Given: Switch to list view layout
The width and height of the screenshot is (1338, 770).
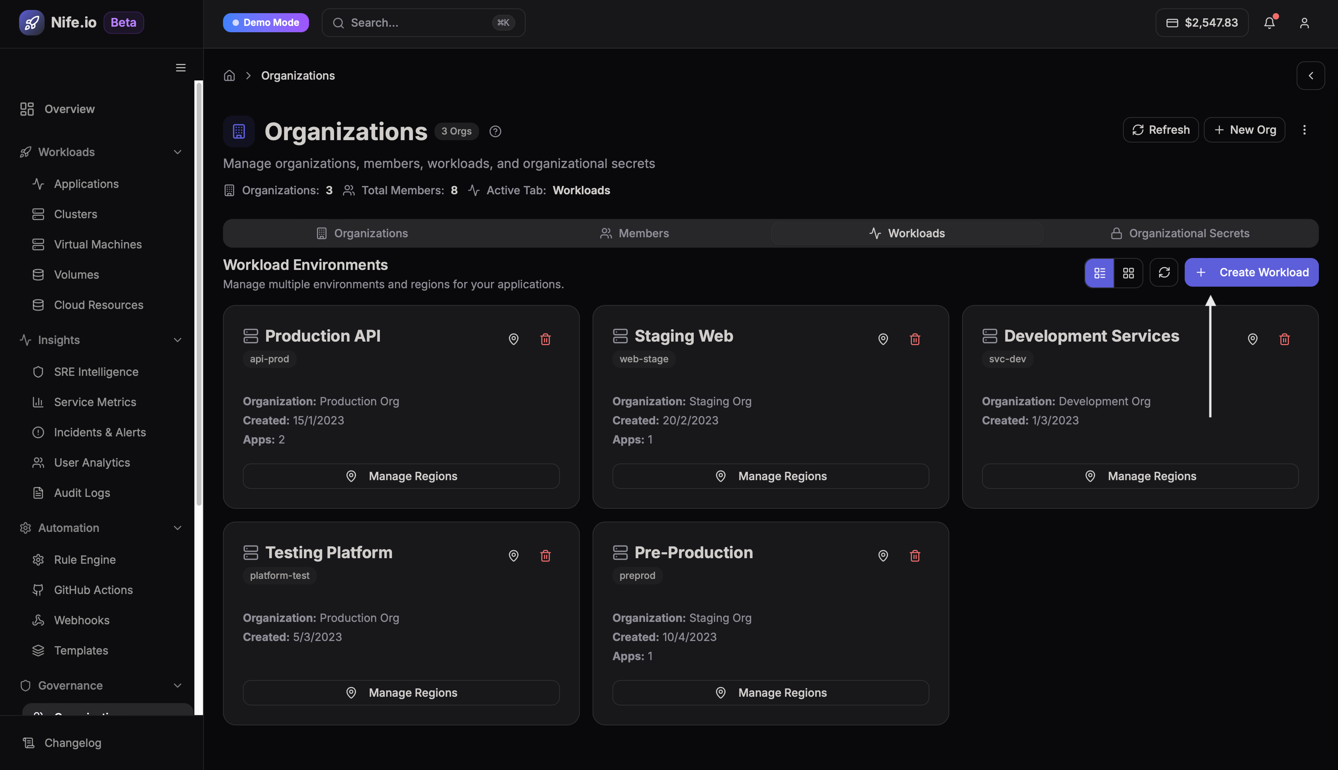Looking at the screenshot, I should [x=1099, y=273].
